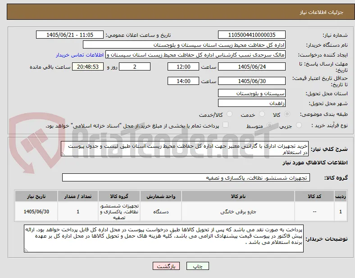Click request creator field مالک سرحدی نسب
The height and width of the screenshot is (278, 355).
[196, 55]
